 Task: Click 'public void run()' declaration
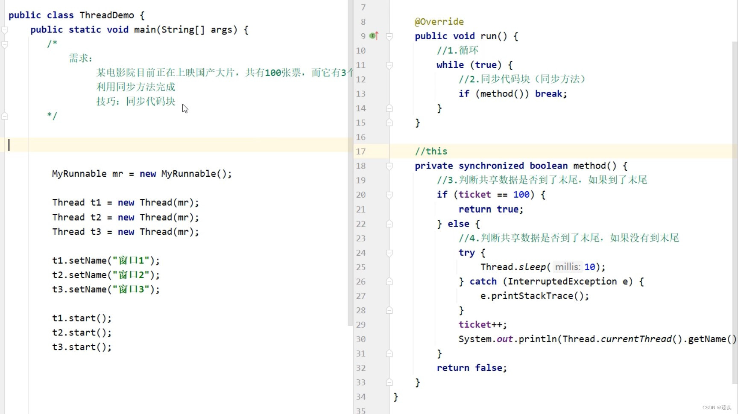tap(466, 36)
